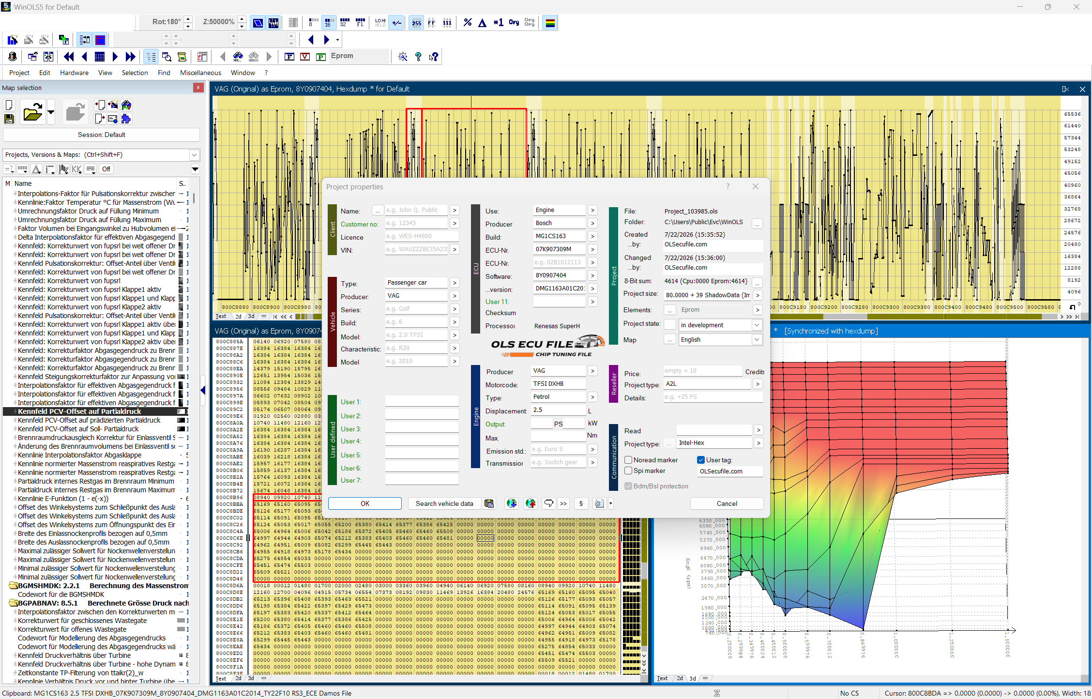Viewport: 1092px width, 699px height.
Task: Click the globe download icon in dialog
Action: 512,503
